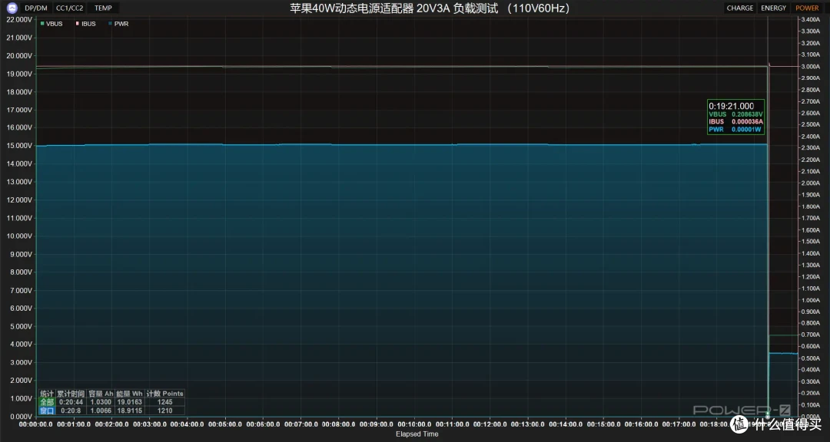Click the 00:10:00.0 time axis tick
The height and width of the screenshot is (442, 830).
(x=414, y=424)
